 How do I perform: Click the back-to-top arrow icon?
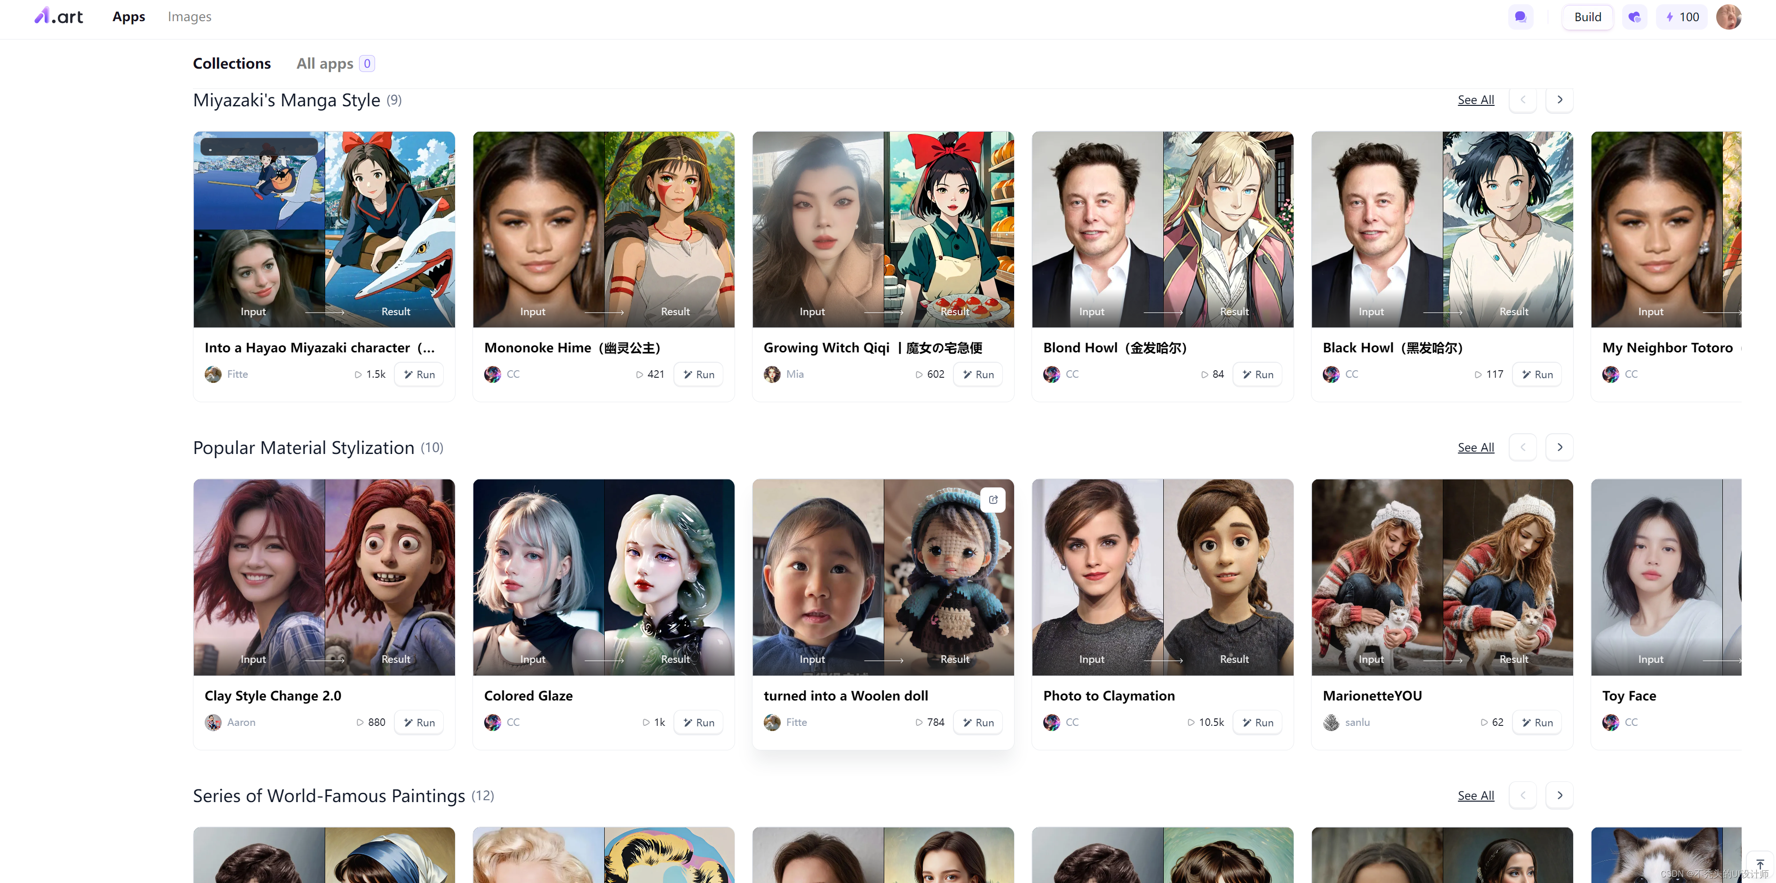(1760, 864)
